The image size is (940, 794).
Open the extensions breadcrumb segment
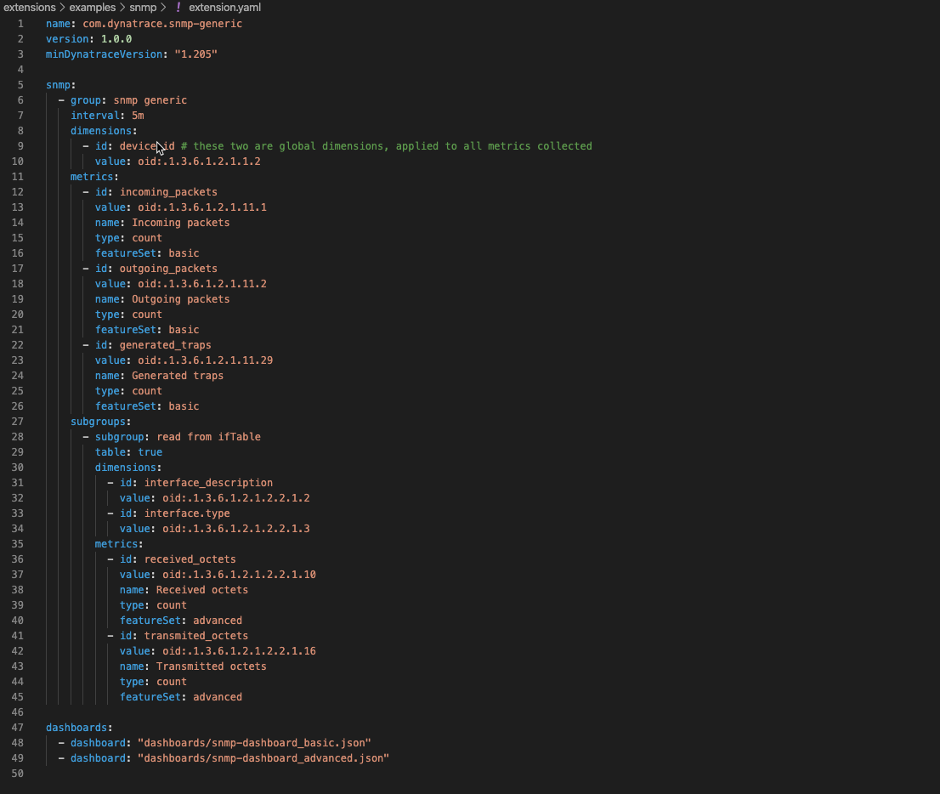click(x=30, y=7)
